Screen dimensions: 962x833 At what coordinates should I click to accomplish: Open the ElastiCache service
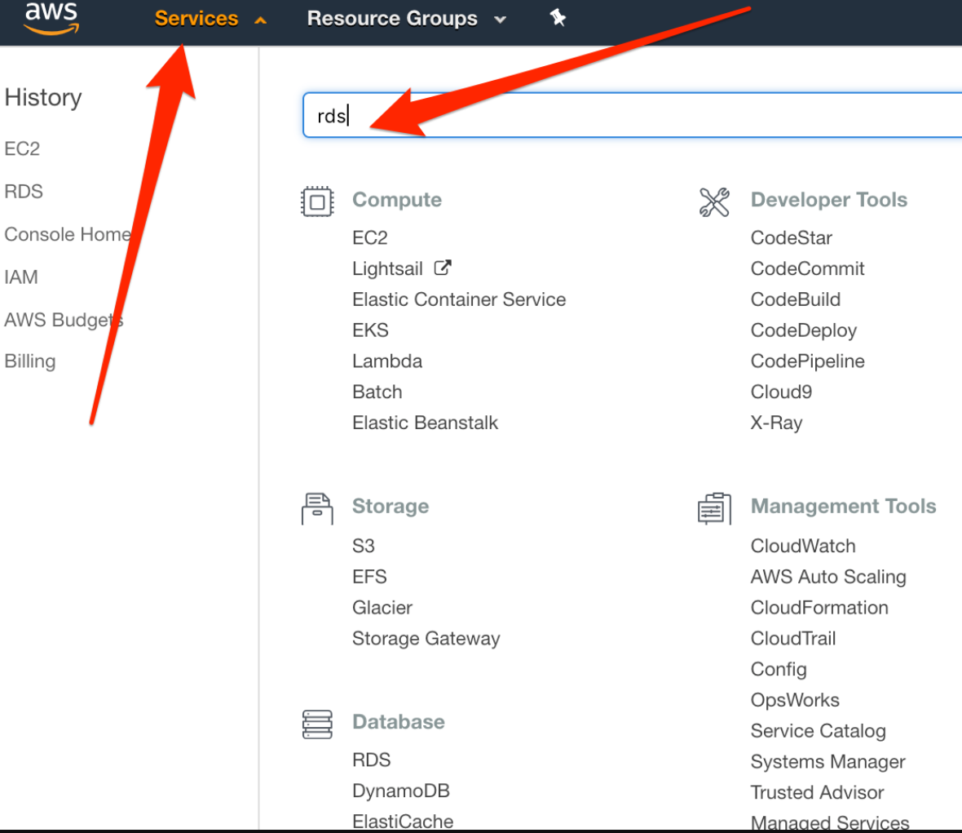tap(403, 822)
